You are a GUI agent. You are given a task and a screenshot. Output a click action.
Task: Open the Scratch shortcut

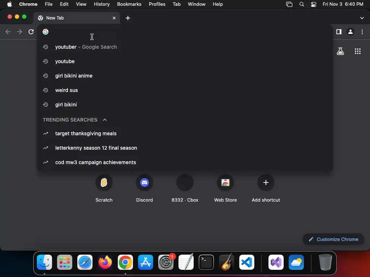pos(104,183)
